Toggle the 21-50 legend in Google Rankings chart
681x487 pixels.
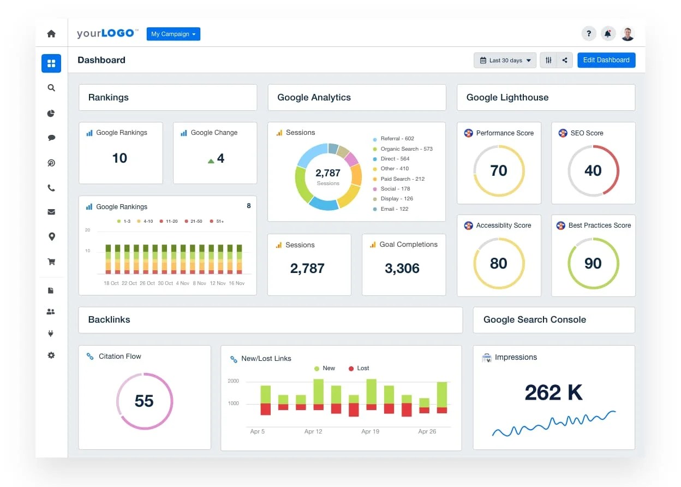(193, 221)
